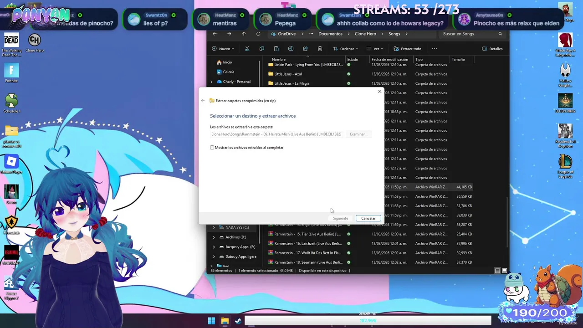Select Galería in navigation pane
This screenshot has height=328, width=583.
click(x=225, y=72)
